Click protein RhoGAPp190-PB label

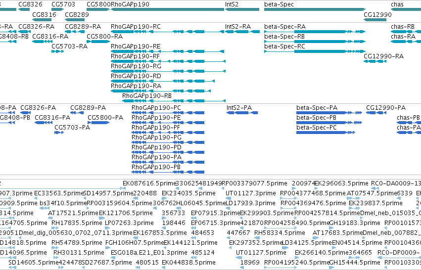pyautogui.click(x=156, y=168)
